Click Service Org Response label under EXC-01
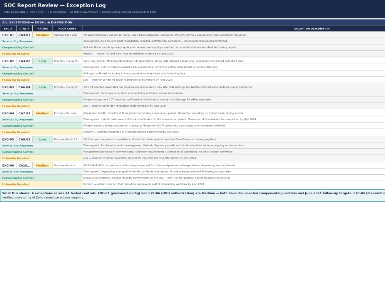 point(41,41)
